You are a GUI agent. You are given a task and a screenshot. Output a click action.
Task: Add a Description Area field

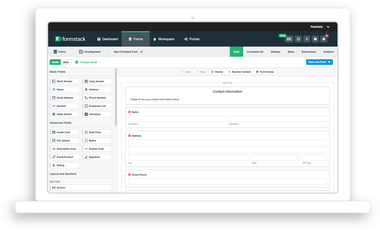tap(65, 149)
